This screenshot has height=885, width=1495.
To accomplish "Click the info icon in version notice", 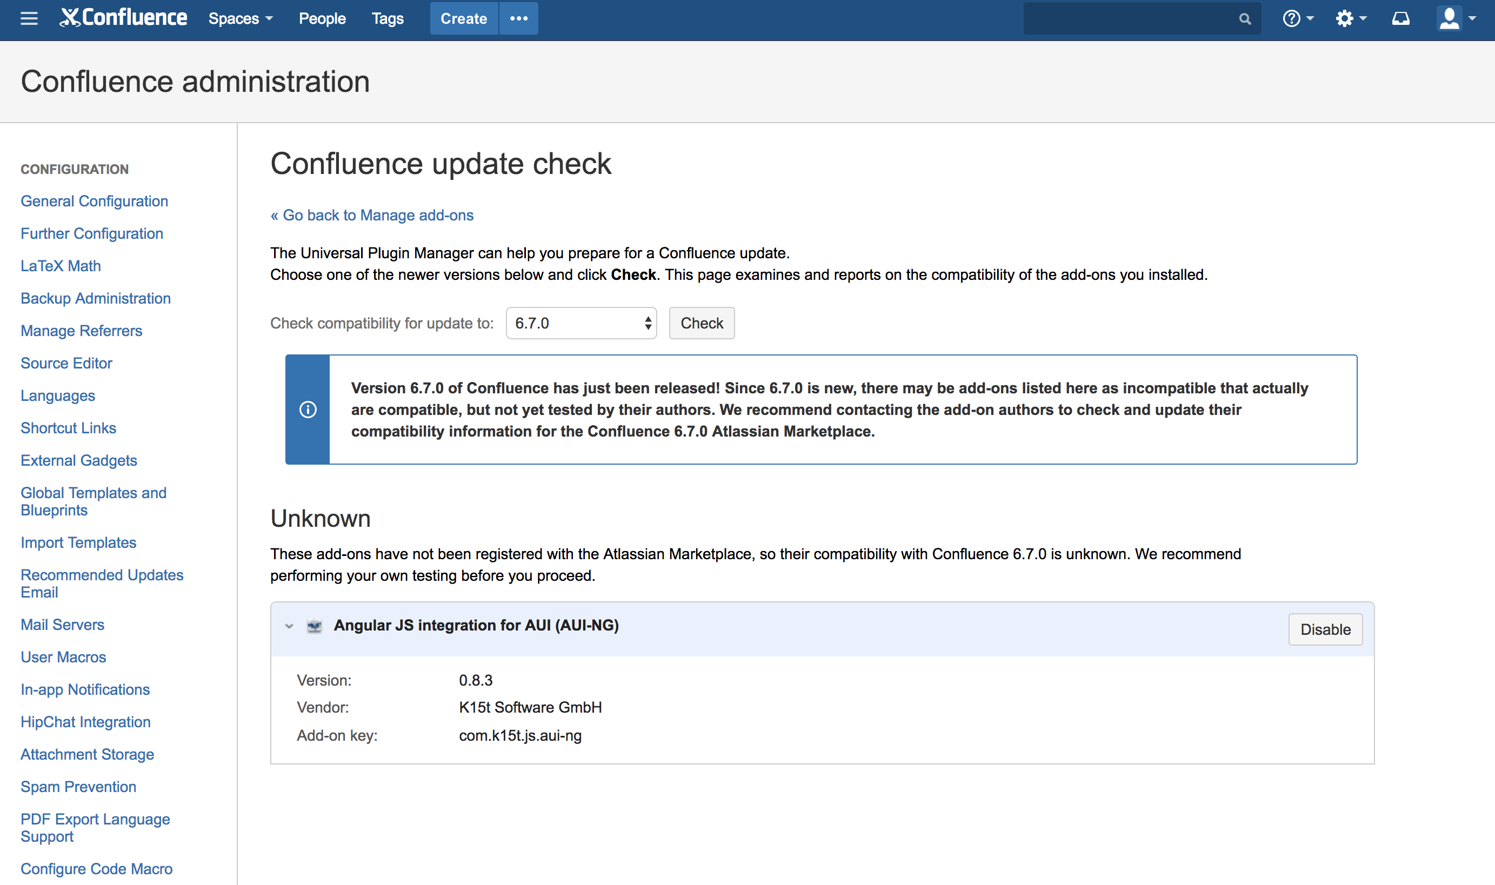I will click(x=308, y=410).
